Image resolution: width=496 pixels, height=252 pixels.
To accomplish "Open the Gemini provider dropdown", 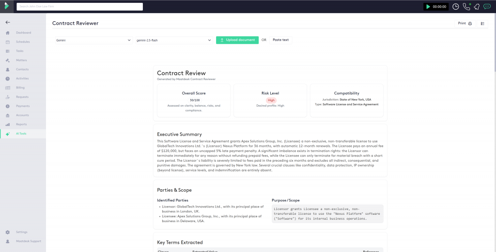I will tap(93, 40).
